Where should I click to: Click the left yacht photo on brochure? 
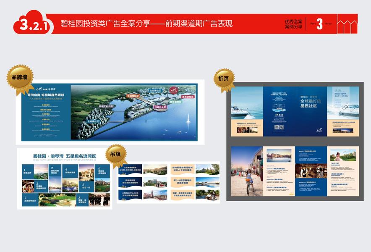tap(247, 103)
